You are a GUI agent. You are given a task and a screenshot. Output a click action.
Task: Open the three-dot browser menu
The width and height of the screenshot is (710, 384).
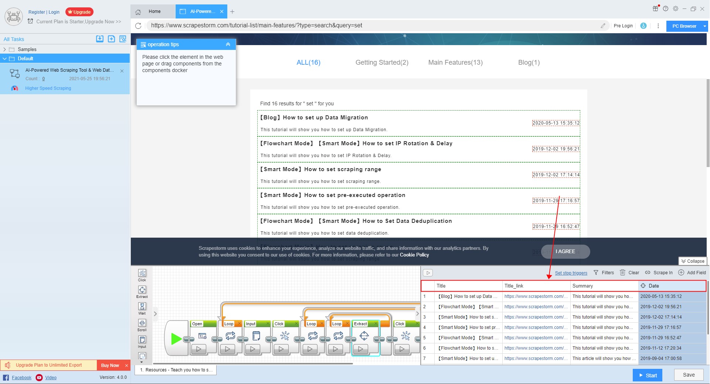coord(658,26)
